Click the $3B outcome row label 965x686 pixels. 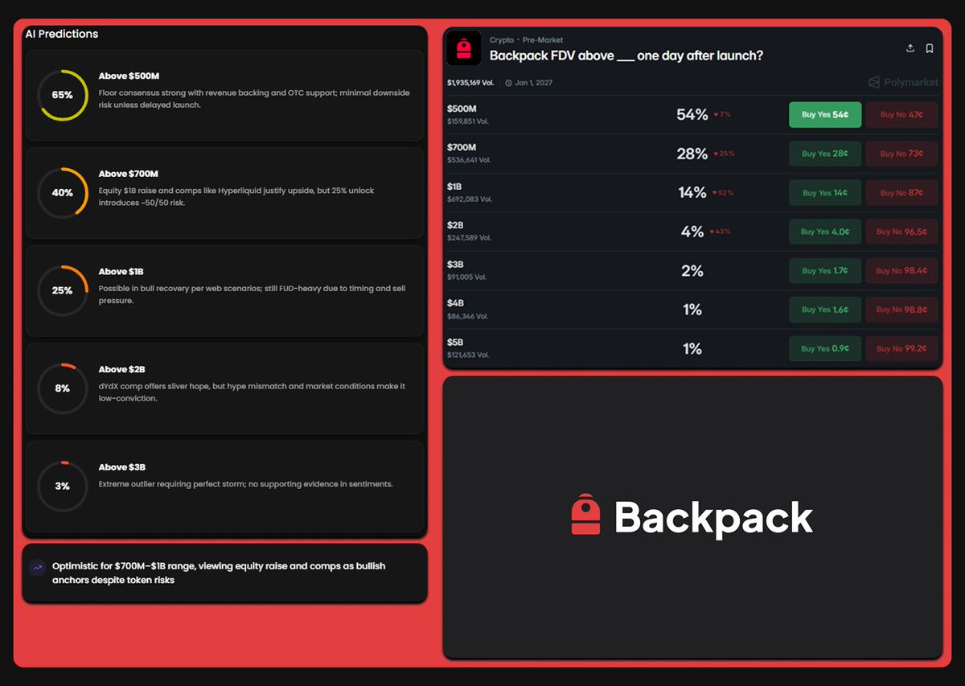(x=455, y=265)
